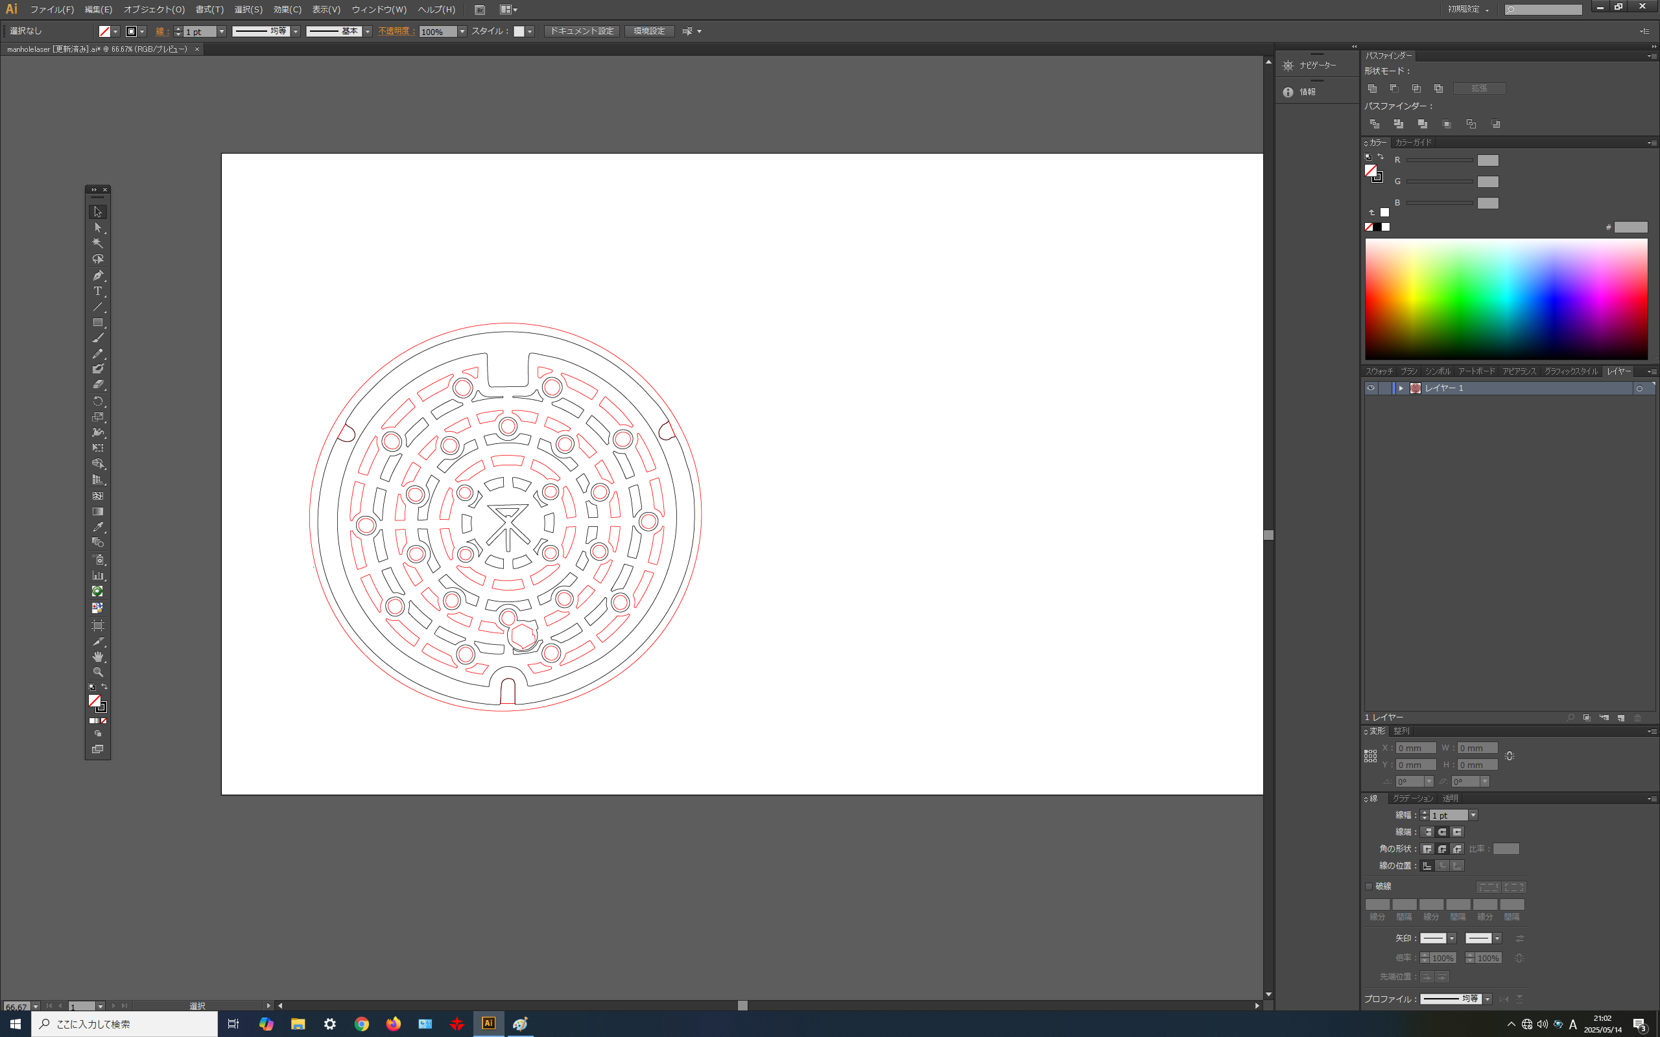
Task: Click the ドキュメント設定 button
Action: tap(582, 32)
